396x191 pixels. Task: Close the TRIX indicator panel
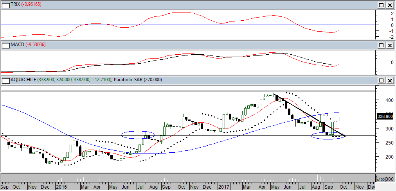[390, 5]
